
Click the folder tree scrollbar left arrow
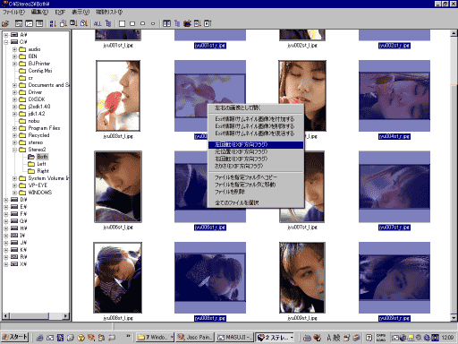5,316
